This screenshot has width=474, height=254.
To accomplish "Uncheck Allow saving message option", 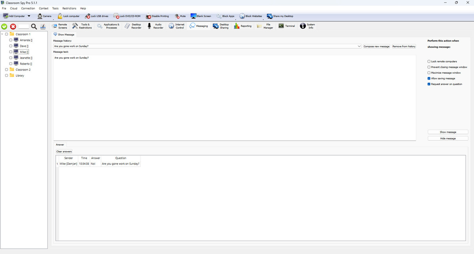I will pos(429,78).
